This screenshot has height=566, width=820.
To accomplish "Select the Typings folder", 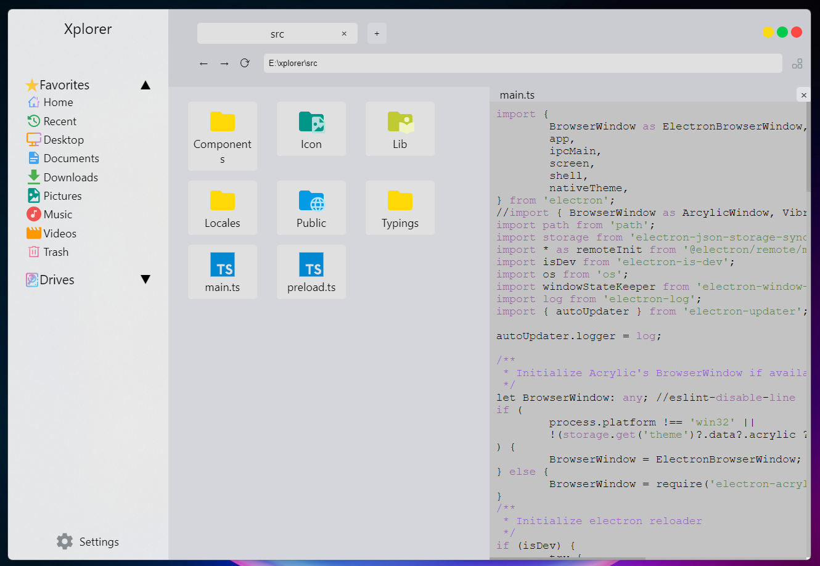I will (x=400, y=208).
